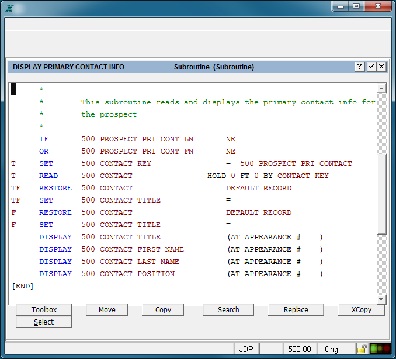Screen dimensions: 396x359
Task: Open the Toolbox button
Action: point(44,310)
